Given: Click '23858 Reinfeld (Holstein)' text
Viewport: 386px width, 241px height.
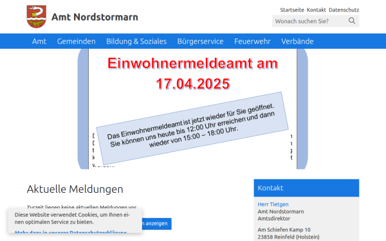Looking at the screenshot, I should [x=288, y=237].
